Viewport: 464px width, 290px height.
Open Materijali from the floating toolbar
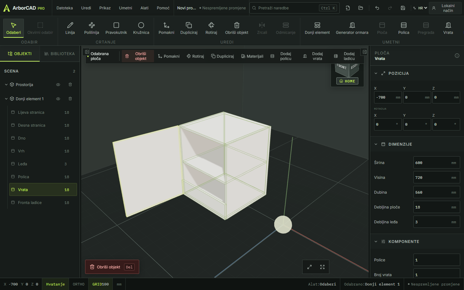point(252,56)
